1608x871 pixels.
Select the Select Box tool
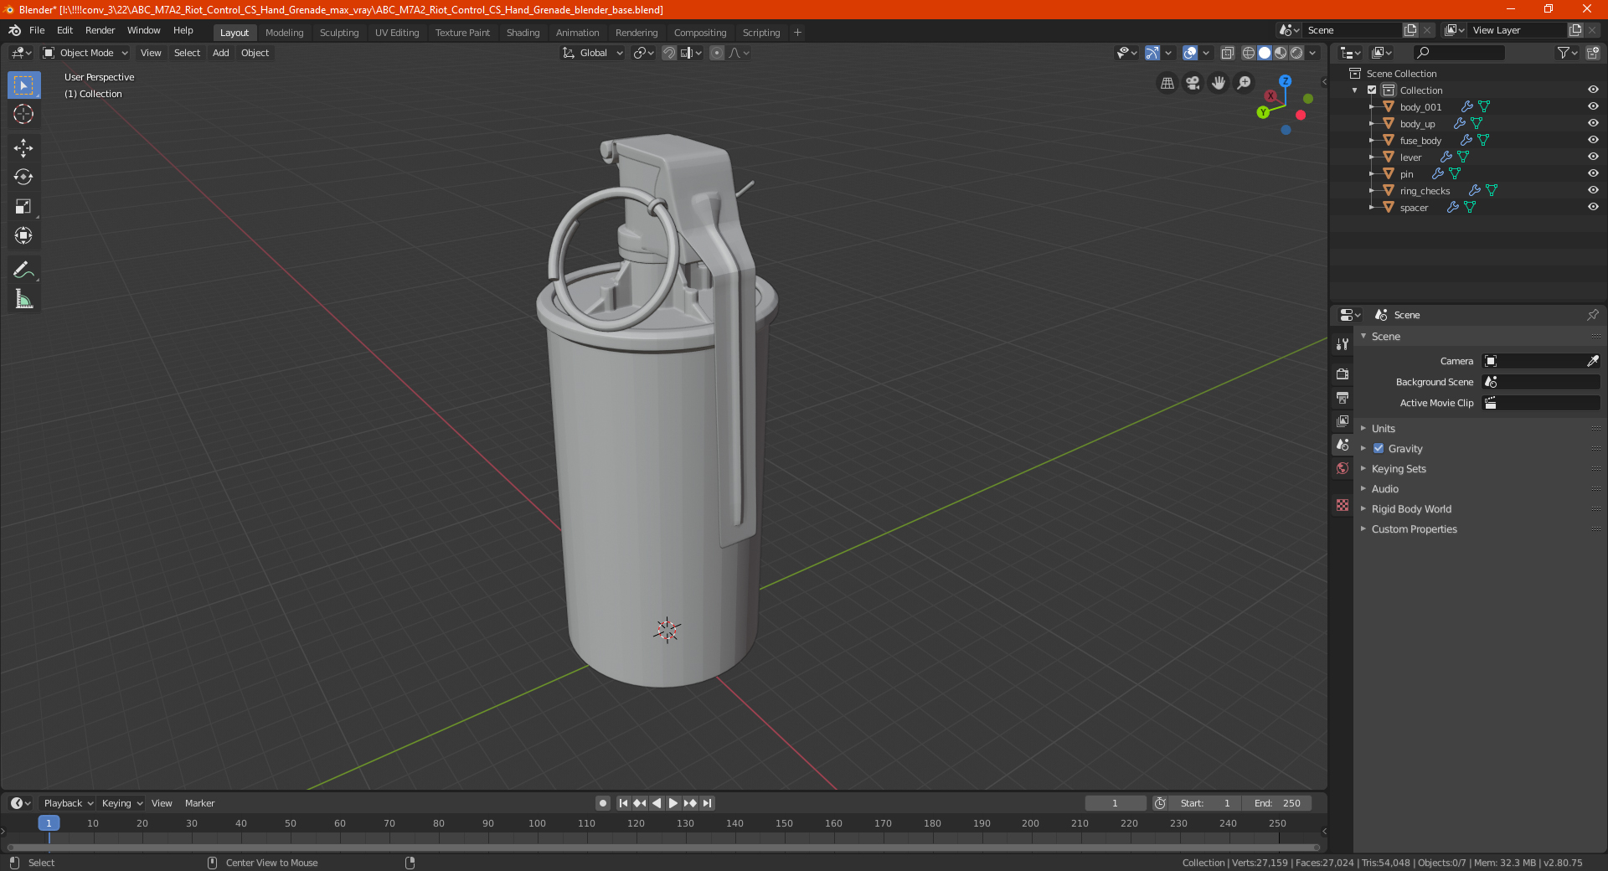click(x=23, y=85)
